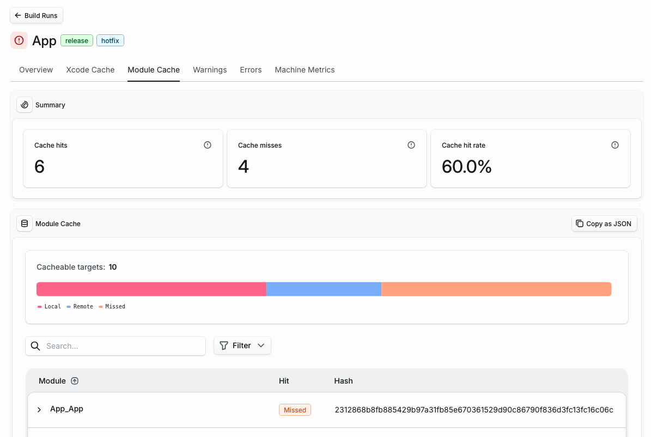Click the App_App module name
Screen dimensions: 651x437
click(66, 409)
